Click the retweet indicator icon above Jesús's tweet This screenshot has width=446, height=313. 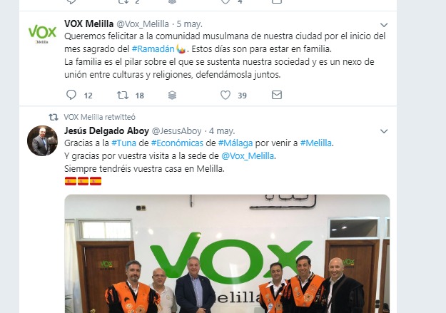(x=54, y=117)
